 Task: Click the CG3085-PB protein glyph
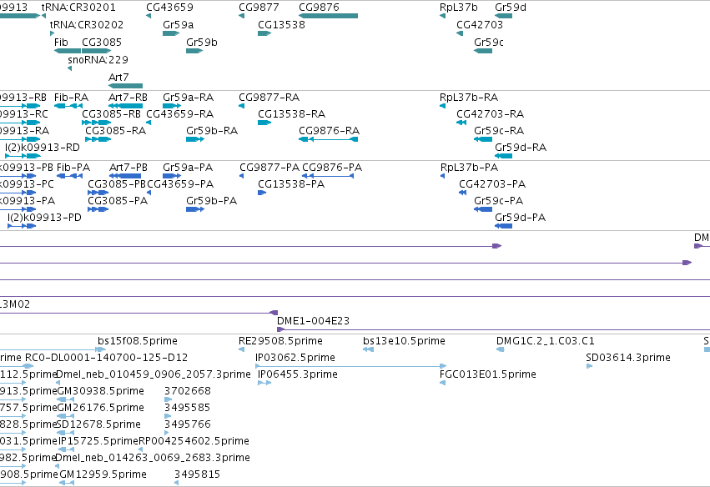[98, 193]
